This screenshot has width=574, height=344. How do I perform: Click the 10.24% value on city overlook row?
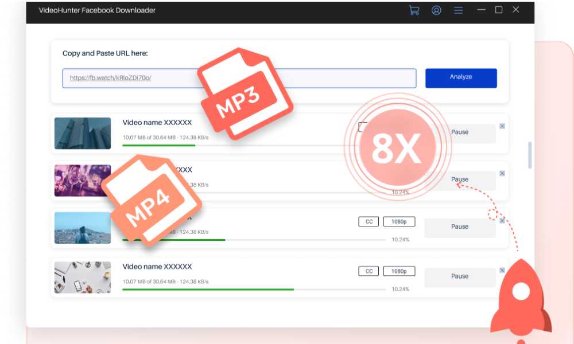(x=400, y=240)
